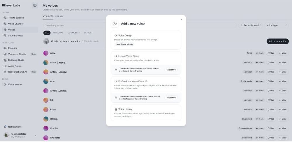Viewport: 292px width, 142px height.
Task: Use the Arnold (Legacy) voice
Action: click(271, 91)
